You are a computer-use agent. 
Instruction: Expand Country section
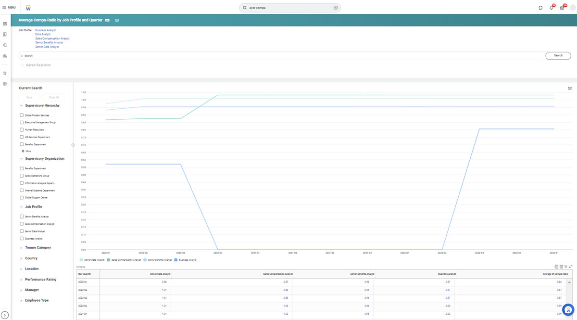pos(21,259)
